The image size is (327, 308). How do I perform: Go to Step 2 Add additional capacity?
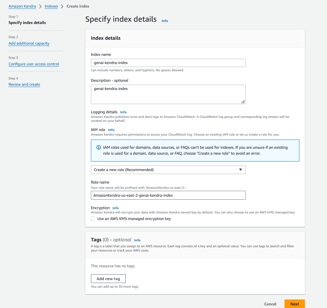click(29, 43)
